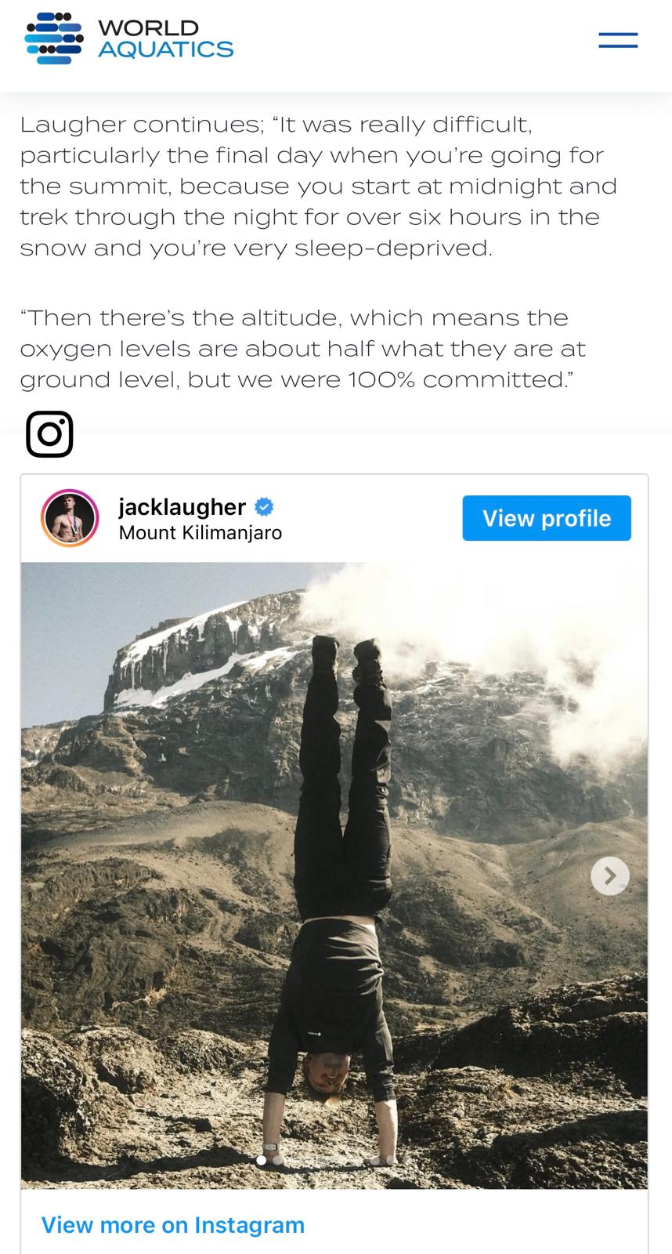Image resolution: width=672 pixels, height=1254 pixels.
Task: Select the first carousel indicator dot
Action: click(262, 1160)
